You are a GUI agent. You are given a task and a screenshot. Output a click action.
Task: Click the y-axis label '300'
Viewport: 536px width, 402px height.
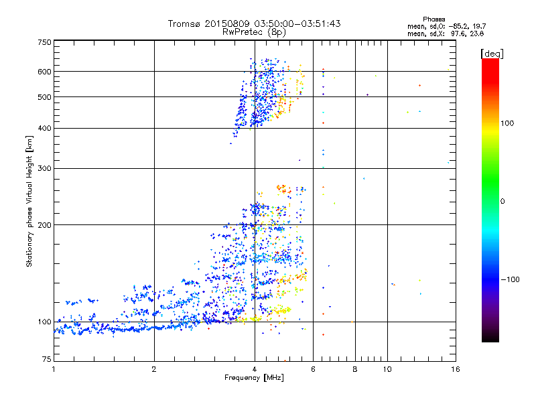(x=44, y=169)
